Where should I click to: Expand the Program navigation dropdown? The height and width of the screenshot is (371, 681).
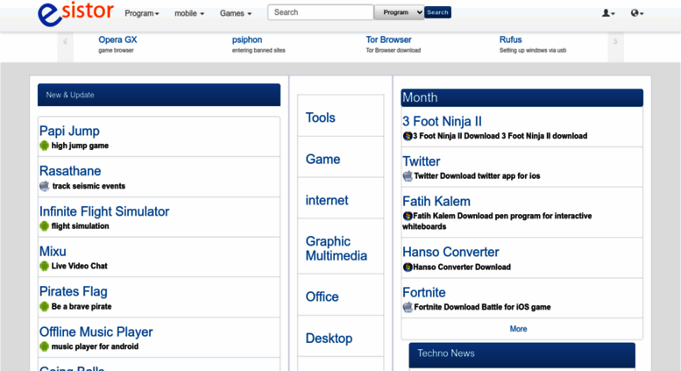click(x=142, y=13)
